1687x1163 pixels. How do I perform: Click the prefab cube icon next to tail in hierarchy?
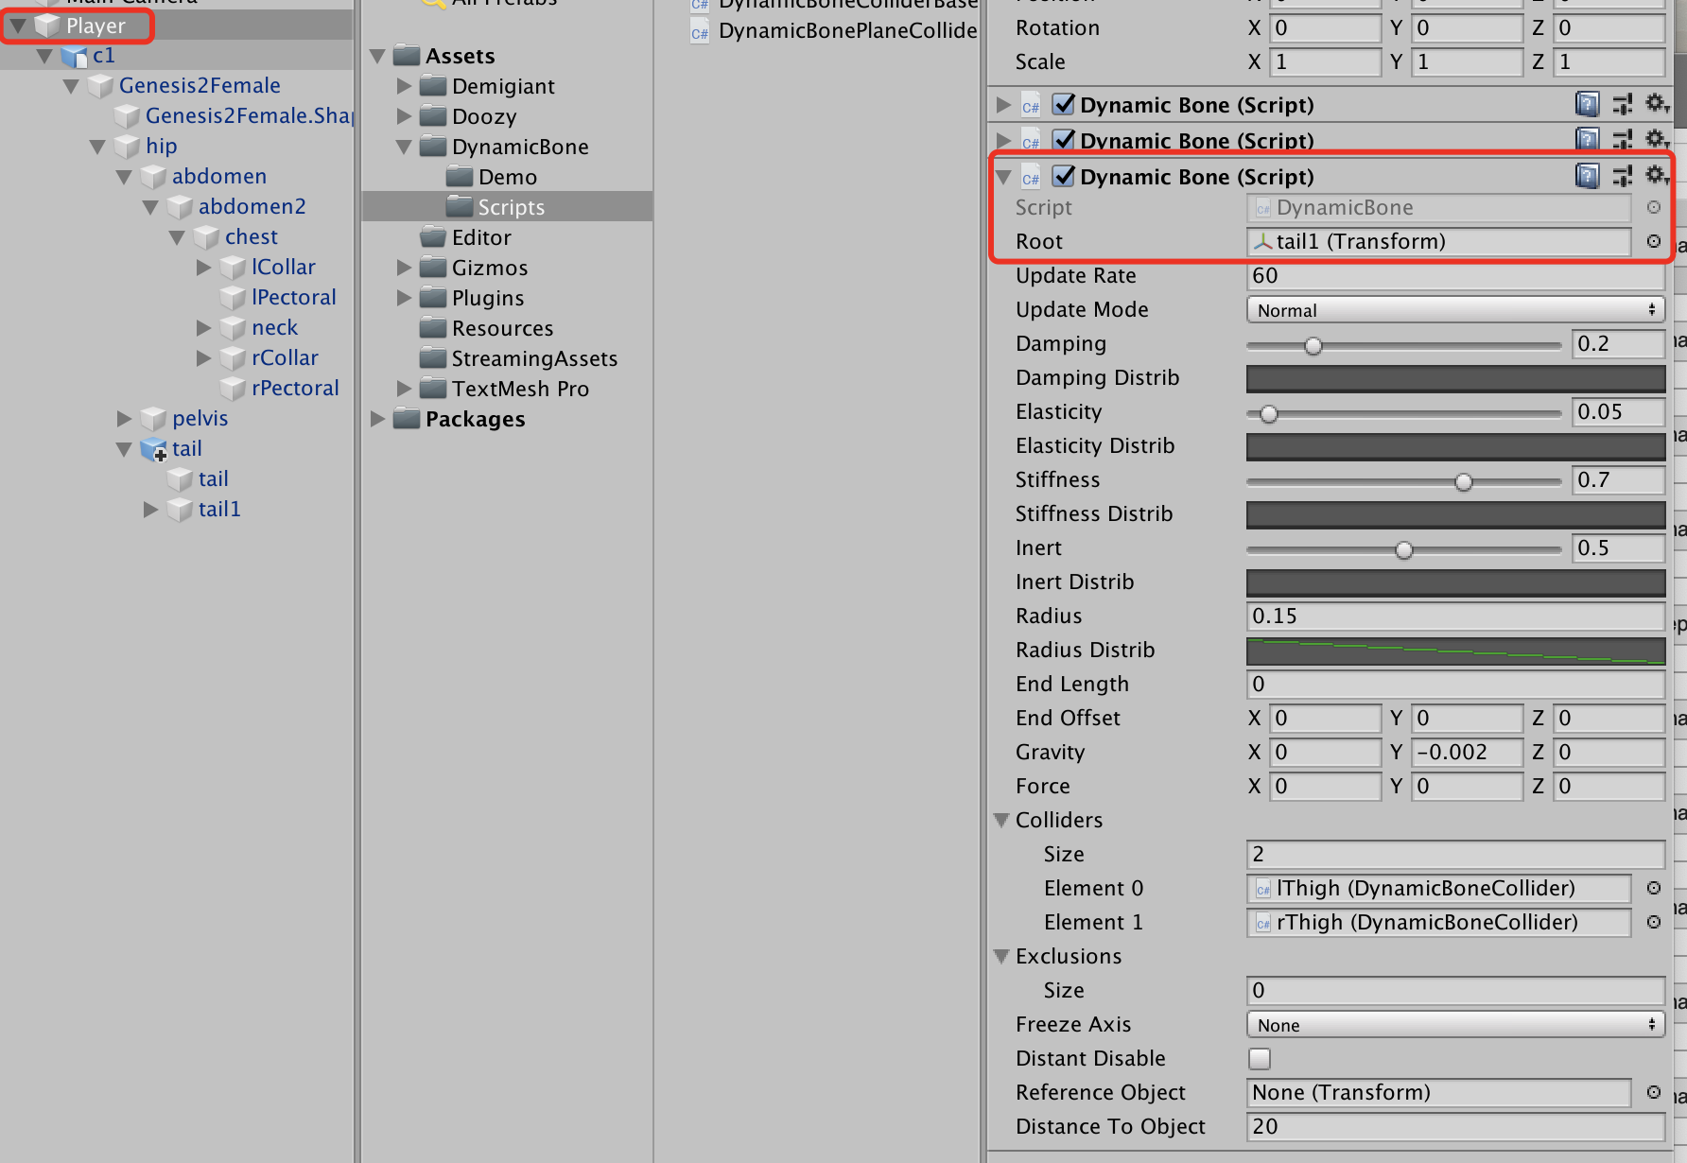[x=155, y=449]
